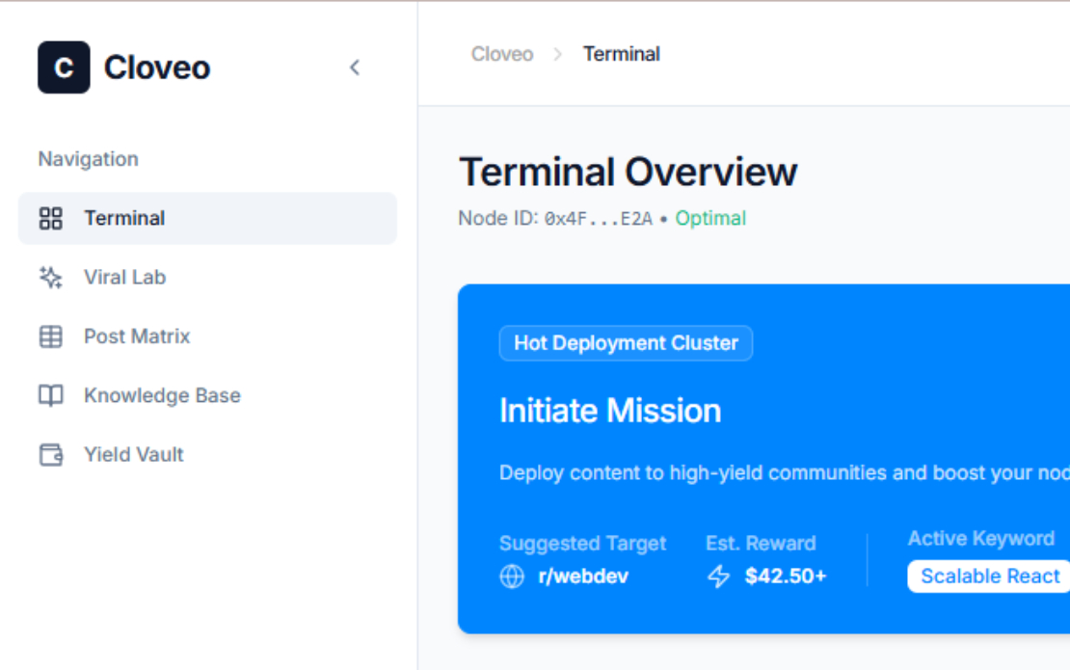
Task: Click the Cloveo brand name text
Action: (157, 67)
